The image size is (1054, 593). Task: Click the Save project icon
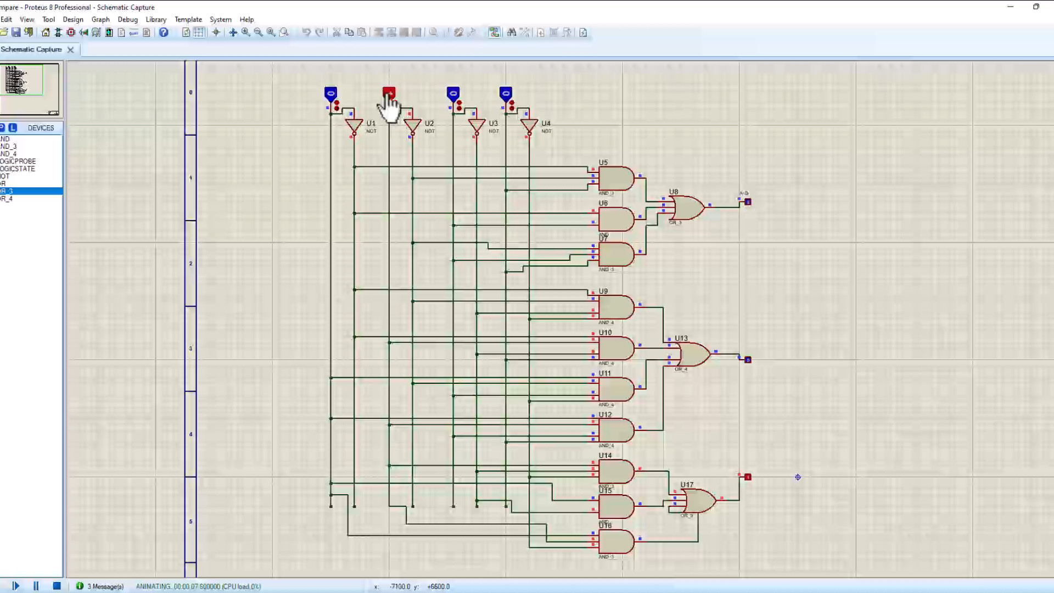click(16, 32)
